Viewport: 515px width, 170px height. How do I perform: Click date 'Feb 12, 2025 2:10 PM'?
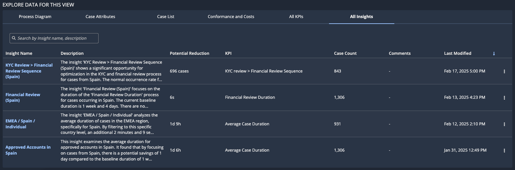point(465,124)
